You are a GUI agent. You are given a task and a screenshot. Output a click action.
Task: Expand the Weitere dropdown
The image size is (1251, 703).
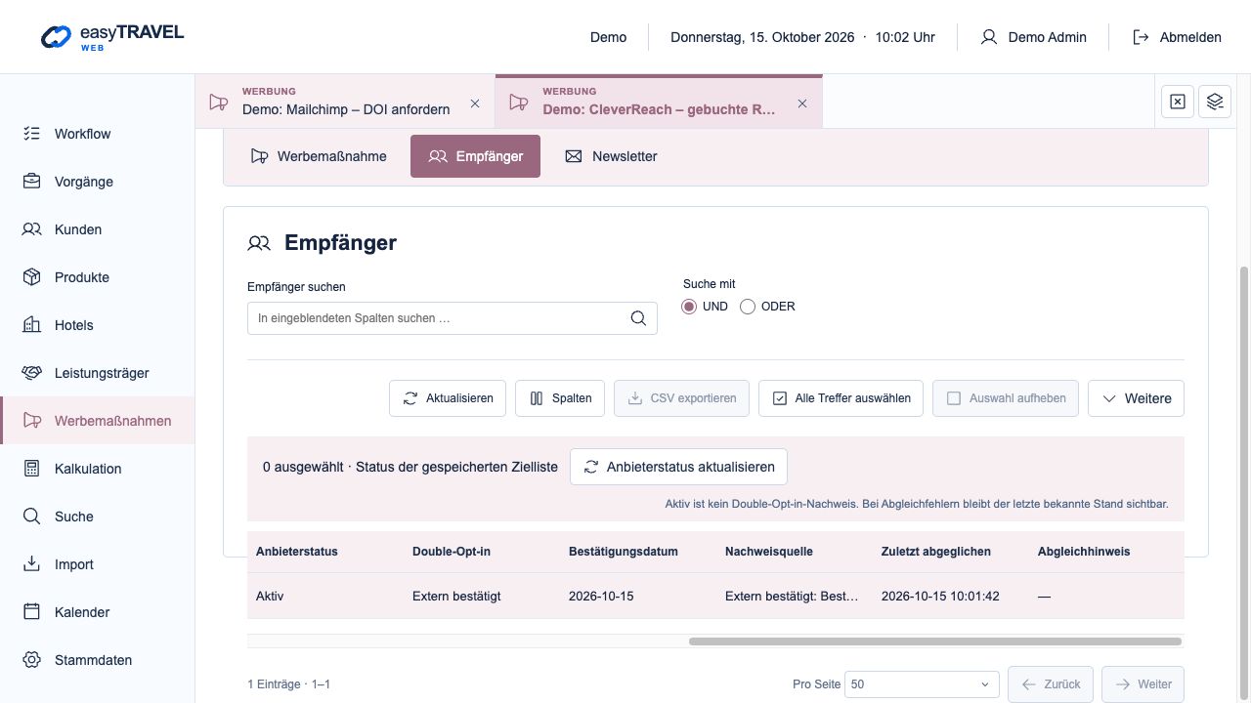point(1136,398)
